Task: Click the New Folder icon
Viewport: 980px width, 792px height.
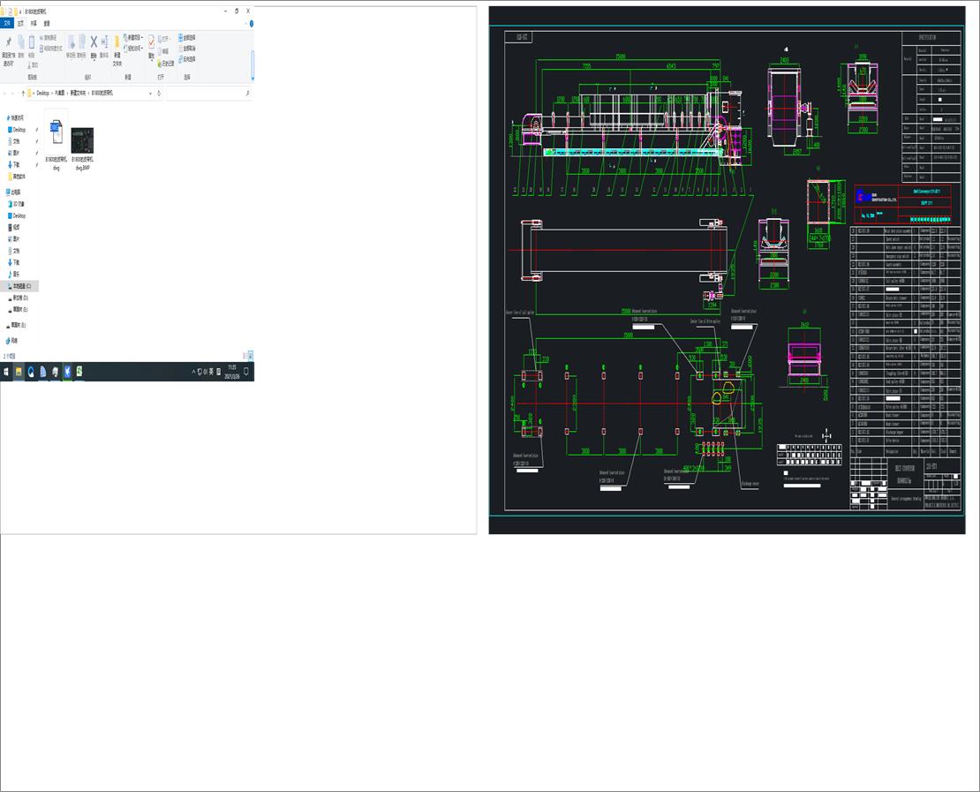Action: pyautogui.click(x=117, y=43)
